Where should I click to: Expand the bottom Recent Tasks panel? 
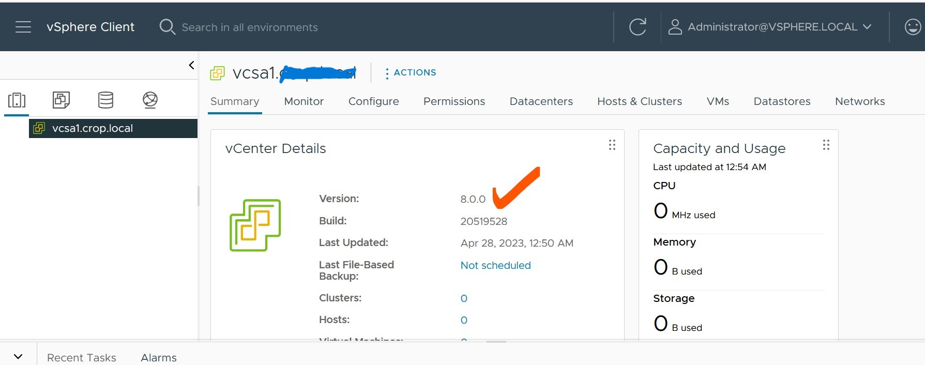[18, 357]
